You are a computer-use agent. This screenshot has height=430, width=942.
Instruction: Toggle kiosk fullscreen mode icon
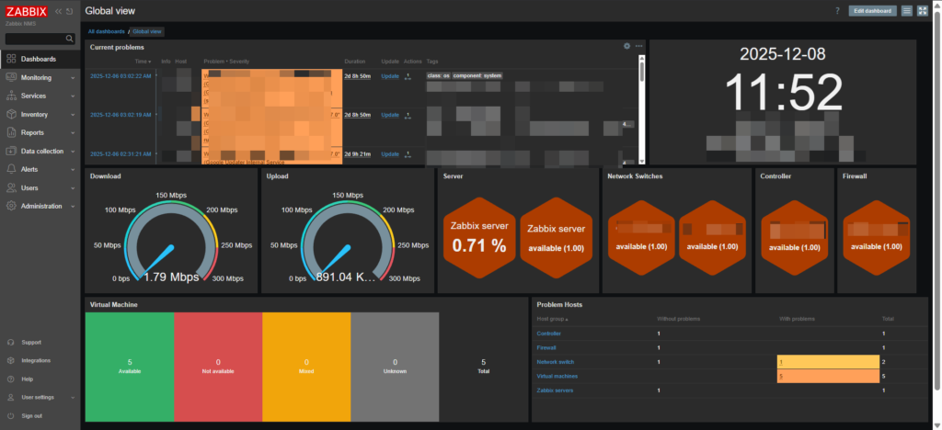tap(923, 11)
